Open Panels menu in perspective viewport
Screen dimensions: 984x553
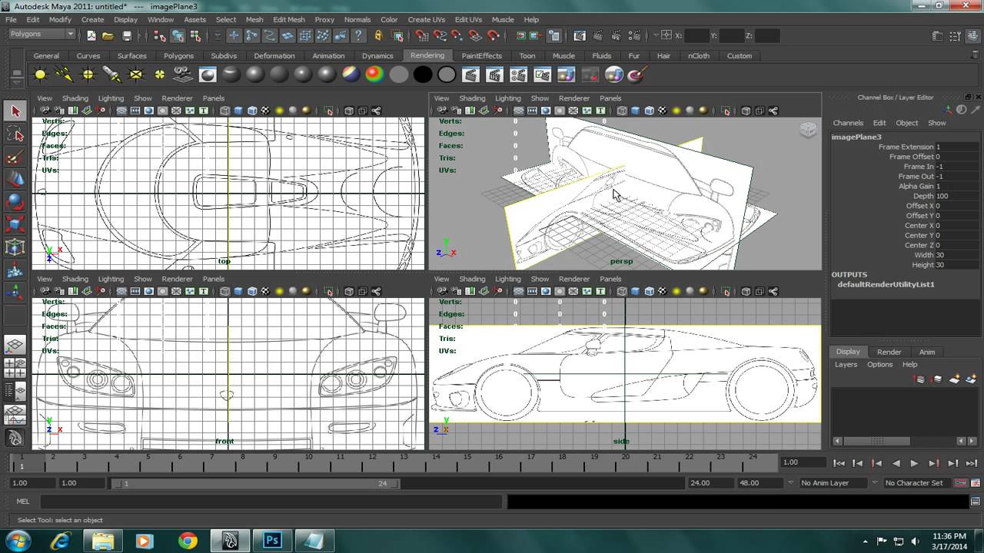coord(610,98)
